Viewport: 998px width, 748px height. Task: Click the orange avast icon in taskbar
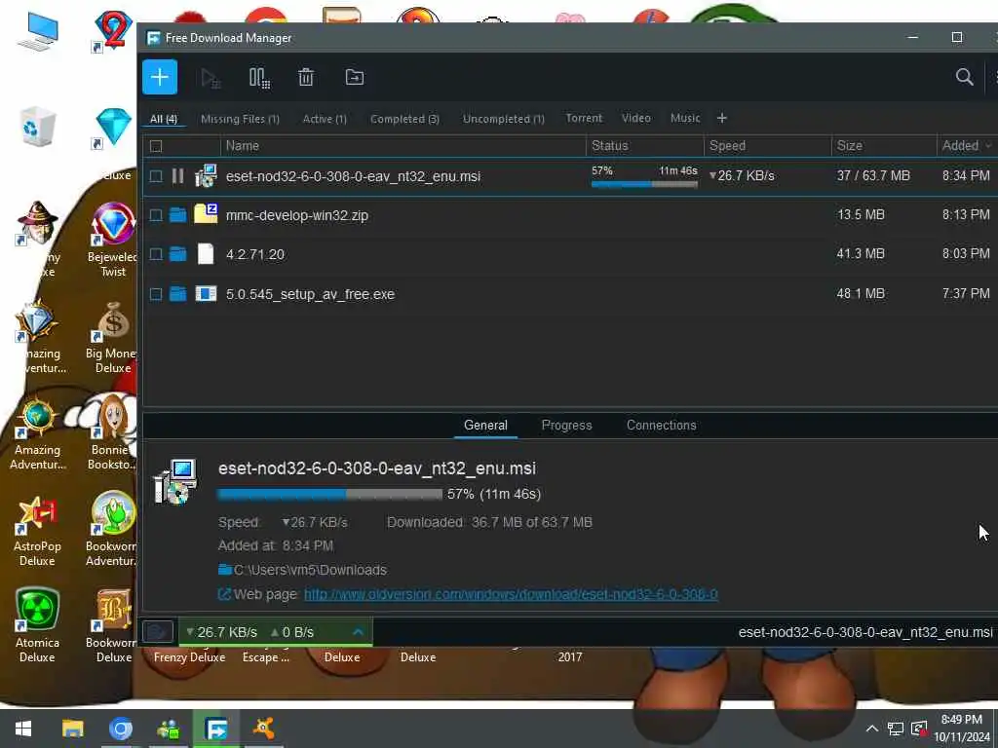tap(263, 729)
